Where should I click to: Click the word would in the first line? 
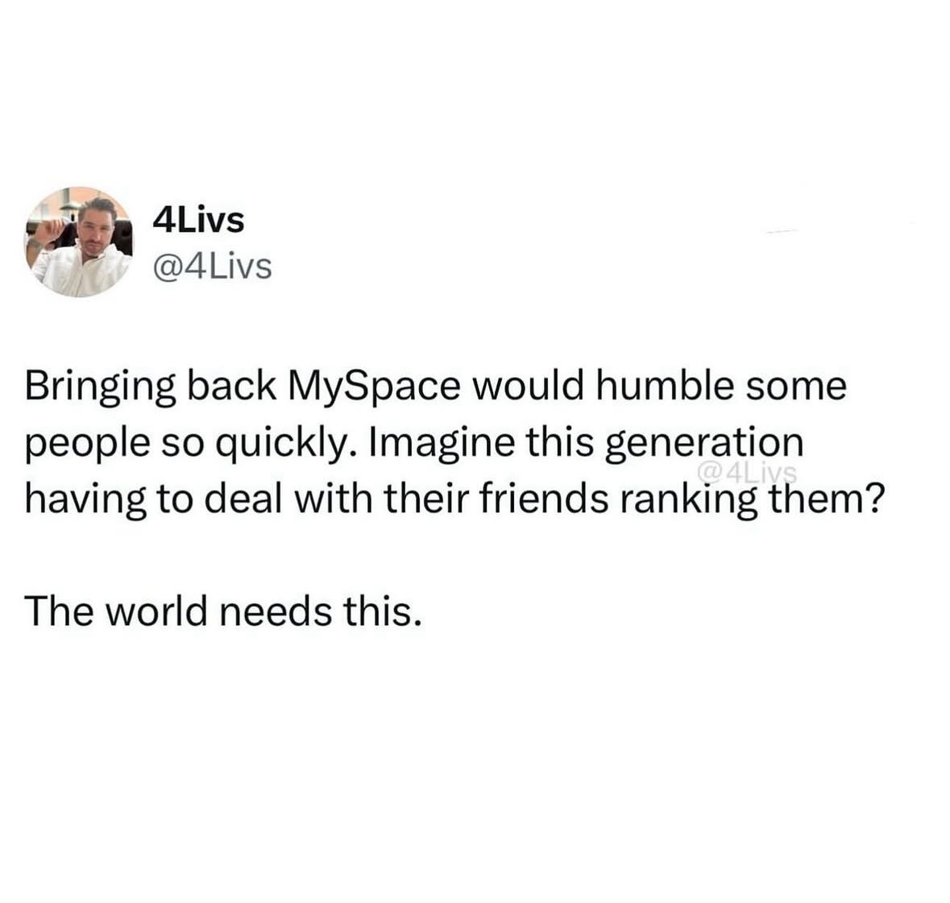[x=528, y=386]
